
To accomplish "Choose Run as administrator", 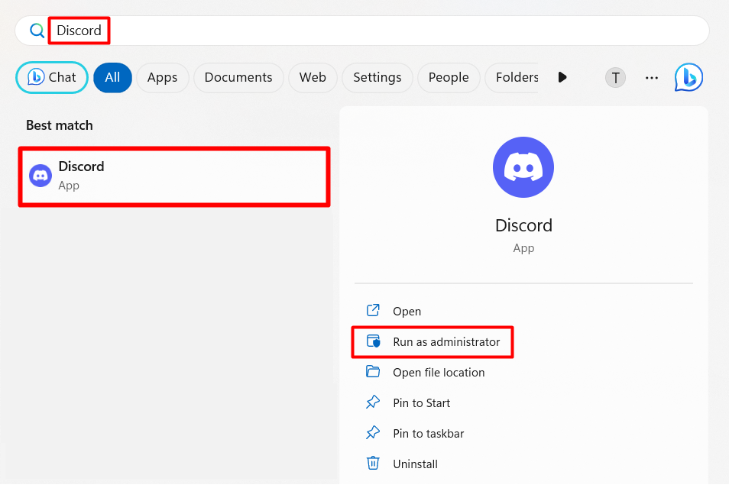I will pos(433,342).
